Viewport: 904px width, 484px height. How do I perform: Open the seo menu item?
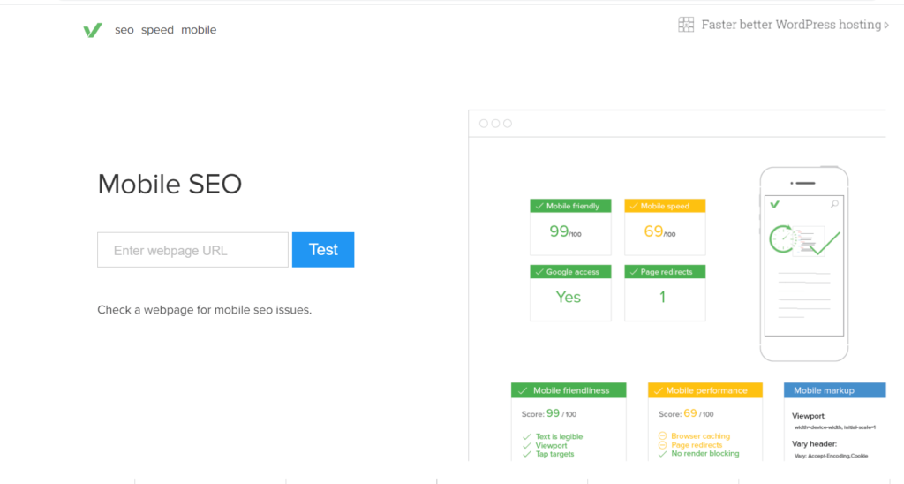124,30
